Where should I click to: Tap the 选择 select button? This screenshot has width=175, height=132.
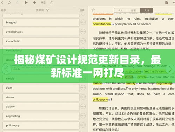(82, 10)
